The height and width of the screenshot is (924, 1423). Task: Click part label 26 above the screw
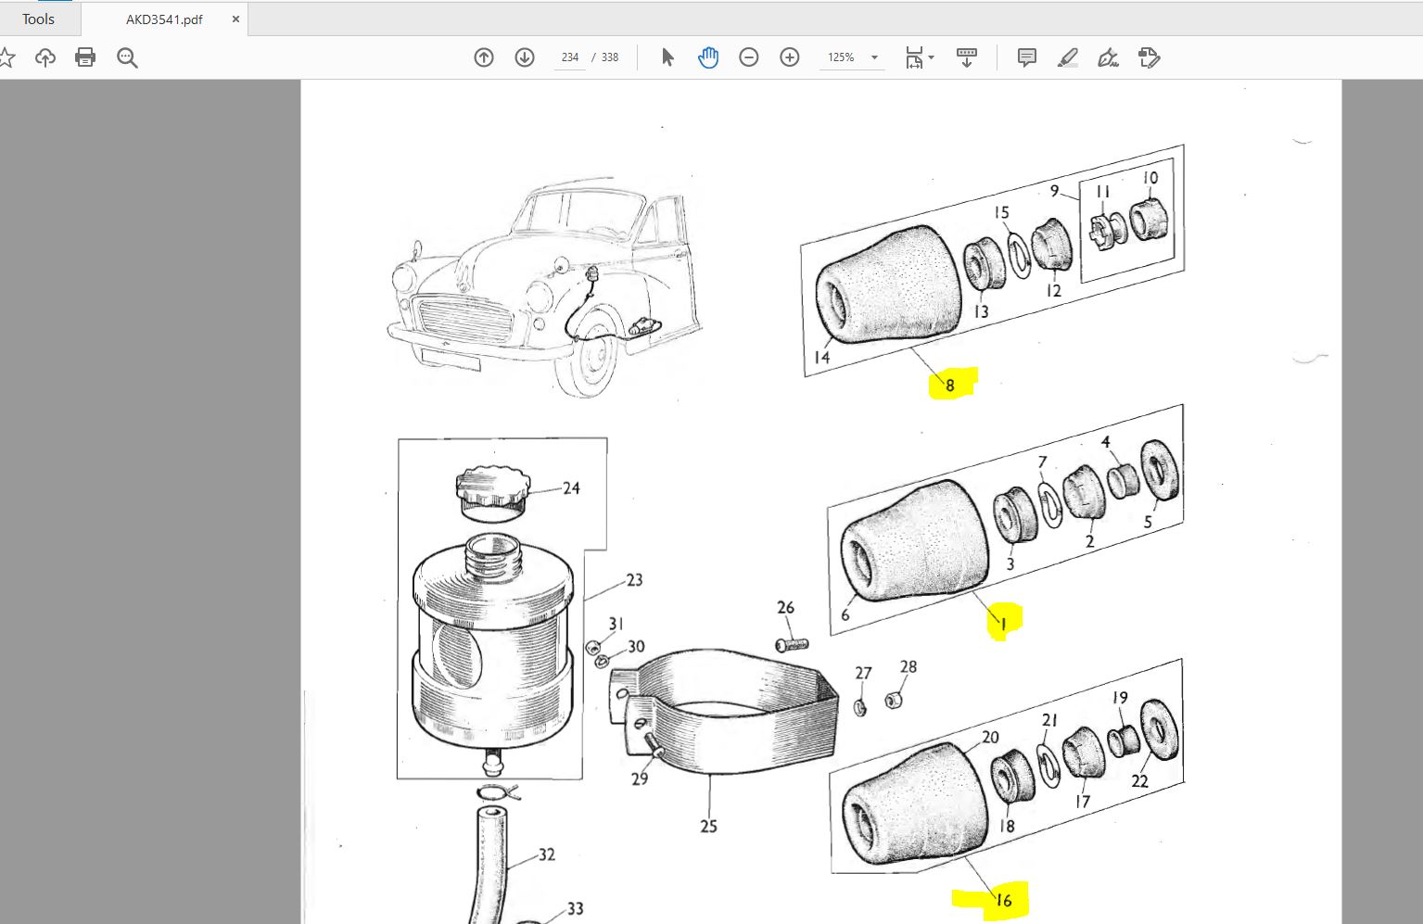785,608
